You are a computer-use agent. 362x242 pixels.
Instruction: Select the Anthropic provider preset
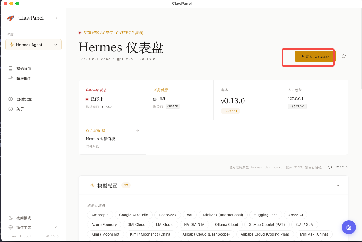(x=100, y=215)
